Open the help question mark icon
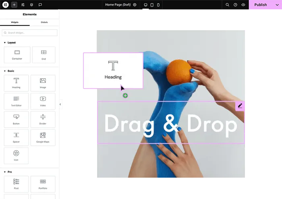This screenshot has height=199, width=282. coord(235,5)
